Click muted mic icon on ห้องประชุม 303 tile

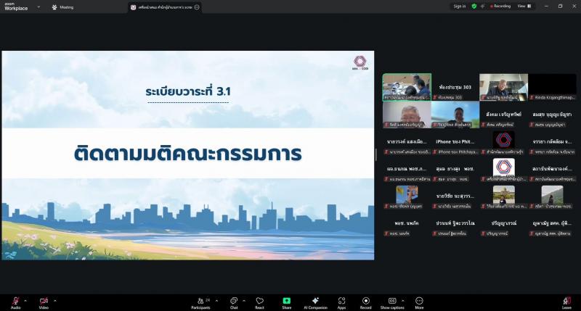435,97
